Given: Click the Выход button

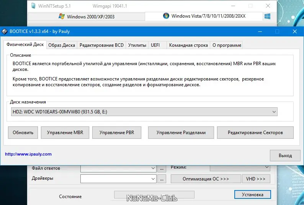Looking at the screenshot, I should click(x=285, y=156).
